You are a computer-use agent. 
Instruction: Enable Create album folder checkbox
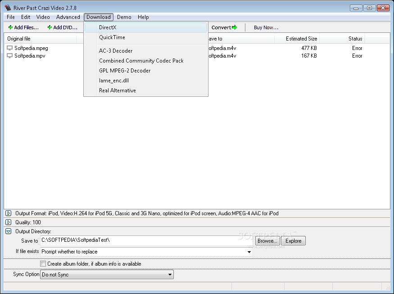coord(43,263)
